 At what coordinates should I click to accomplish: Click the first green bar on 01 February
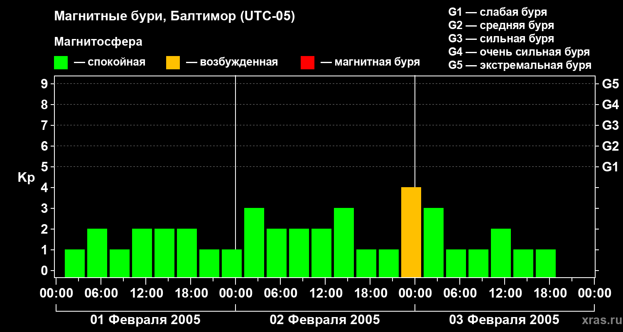pos(75,264)
